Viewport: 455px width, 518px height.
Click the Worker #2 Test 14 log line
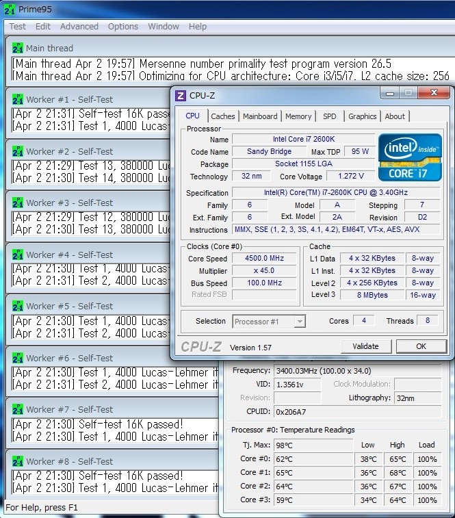[91, 178]
